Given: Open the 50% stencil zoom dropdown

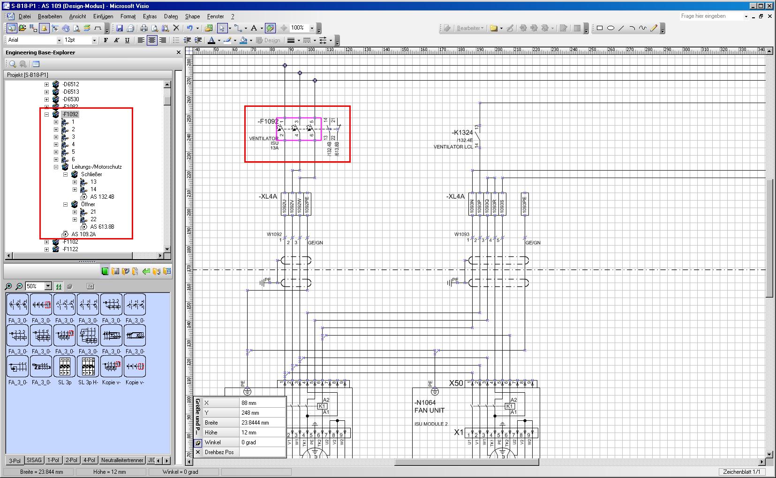Looking at the screenshot, I should (48, 286).
